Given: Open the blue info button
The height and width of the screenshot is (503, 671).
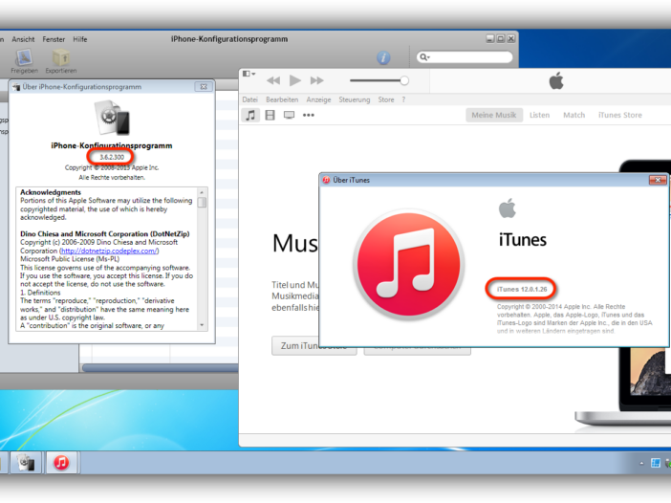Looking at the screenshot, I should (383, 57).
